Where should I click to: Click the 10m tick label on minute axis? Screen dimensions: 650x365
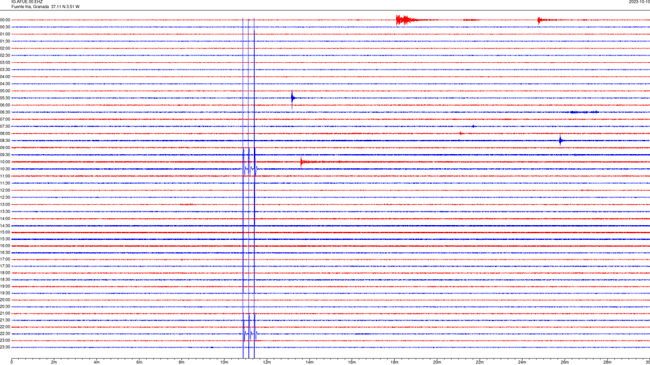click(x=224, y=362)
